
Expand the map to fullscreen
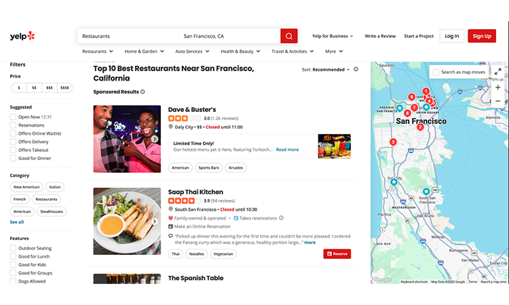[497, 72]
